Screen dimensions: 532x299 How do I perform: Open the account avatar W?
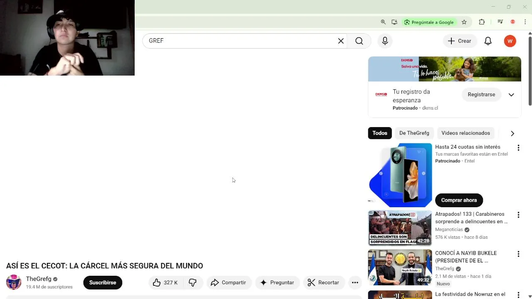[x=510, y=41]
